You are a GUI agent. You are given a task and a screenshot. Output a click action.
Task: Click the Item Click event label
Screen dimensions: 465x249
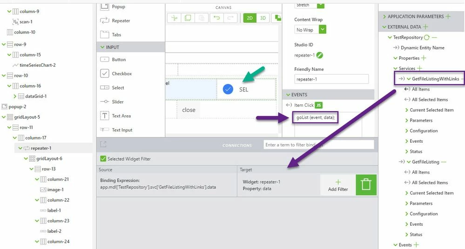(x=303, y=105)
